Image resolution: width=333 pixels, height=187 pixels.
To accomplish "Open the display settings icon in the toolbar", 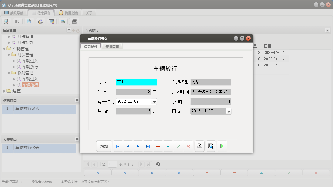I will pos(52,21).
